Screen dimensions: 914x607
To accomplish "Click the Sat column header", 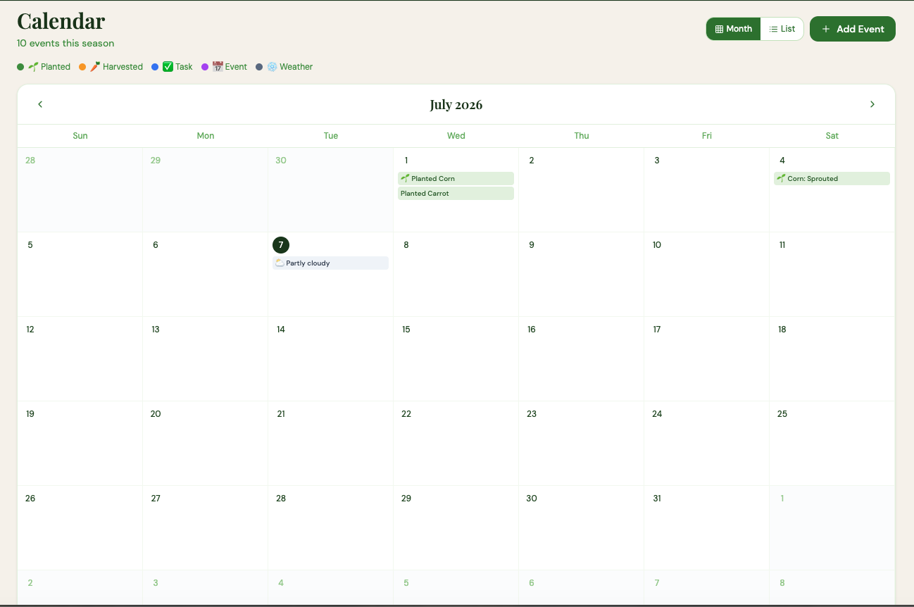I will (832, 136).
